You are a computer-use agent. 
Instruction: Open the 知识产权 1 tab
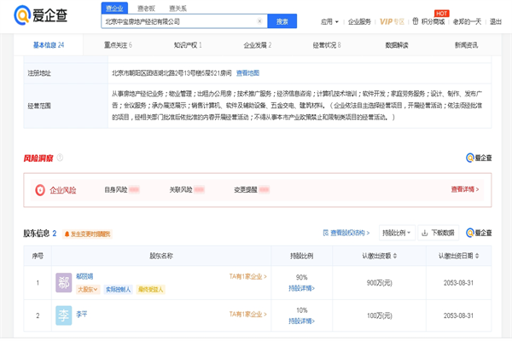tap(188, 45)
